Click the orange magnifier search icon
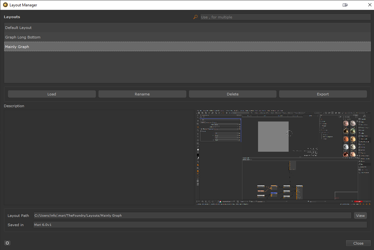Screen dimensions: 374x250 point(195,17)
